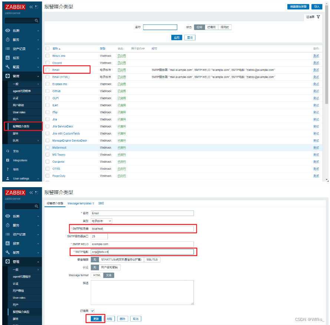Click the eye icon for 监测 in the upper sidebar

[x=7, y=30]
